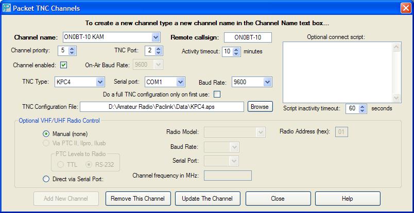Viewport: 414px width, 213px height.
Task: Open the Serial port COM1 dropdown
Action: (x=180, y=82)
